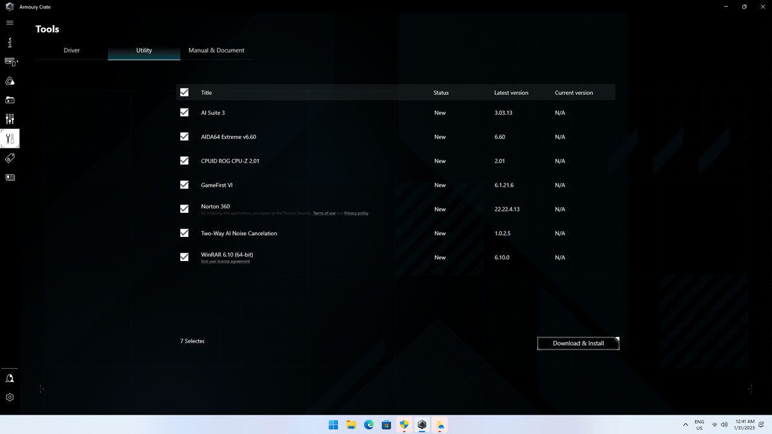
Task: Click the Current version column header
Action: (574, 93)
